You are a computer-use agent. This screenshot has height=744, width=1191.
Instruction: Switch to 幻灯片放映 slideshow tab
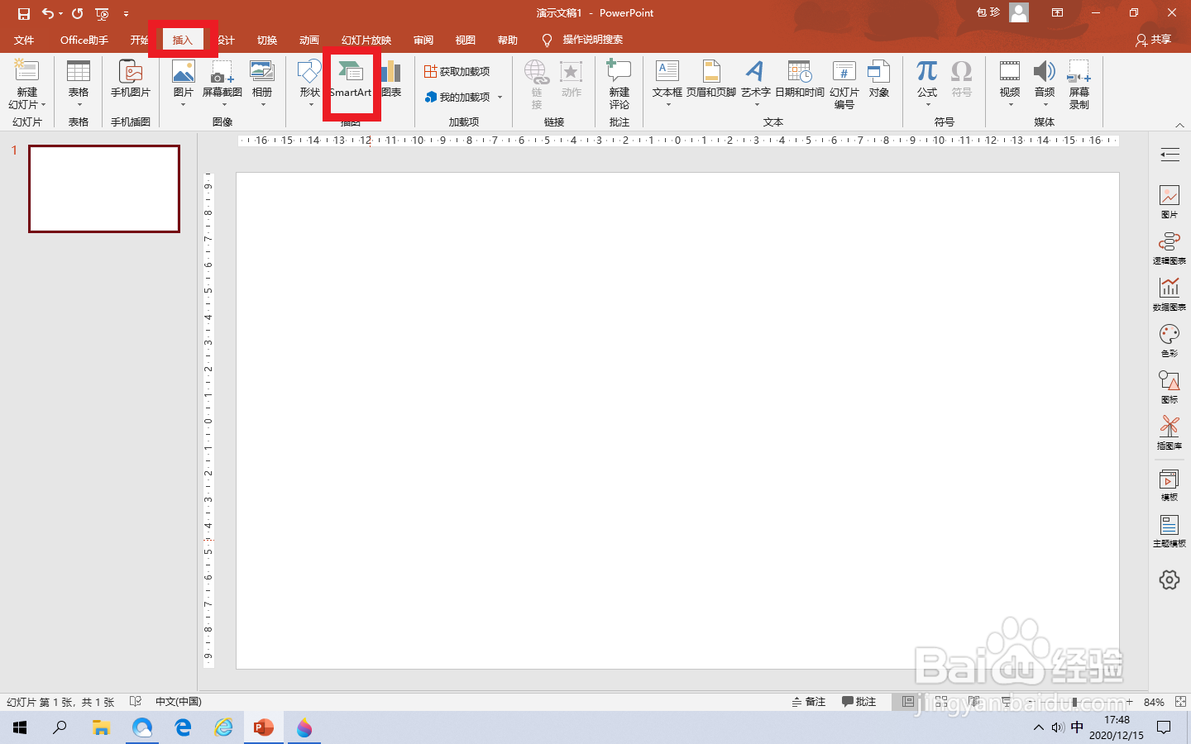[x=366, y=40]
